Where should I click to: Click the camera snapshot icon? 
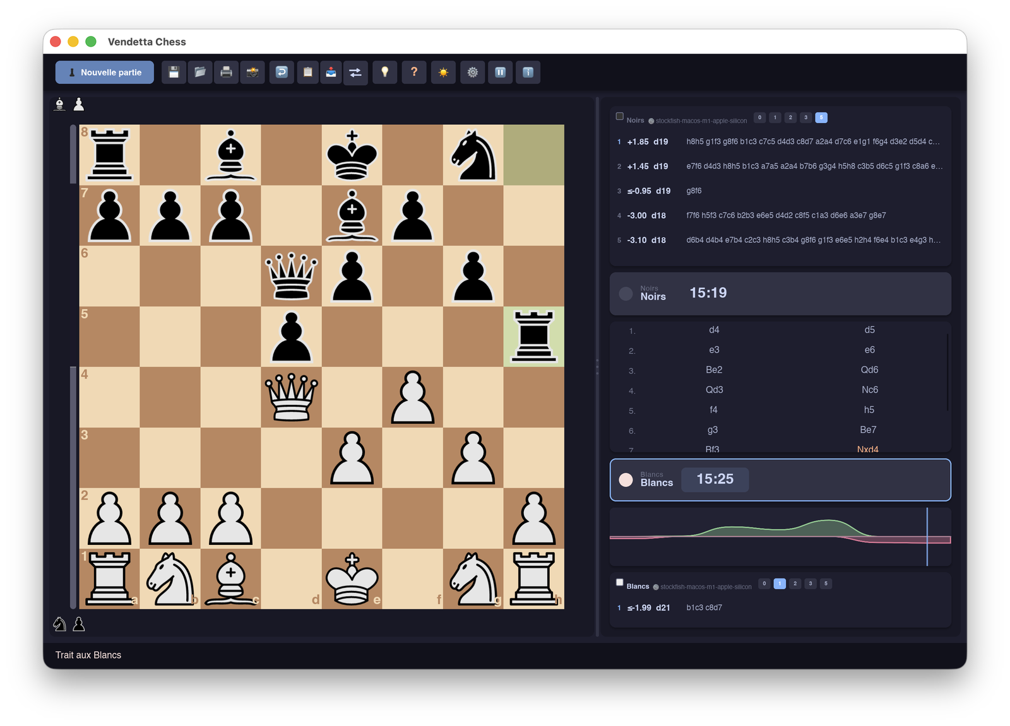point(252,73)
